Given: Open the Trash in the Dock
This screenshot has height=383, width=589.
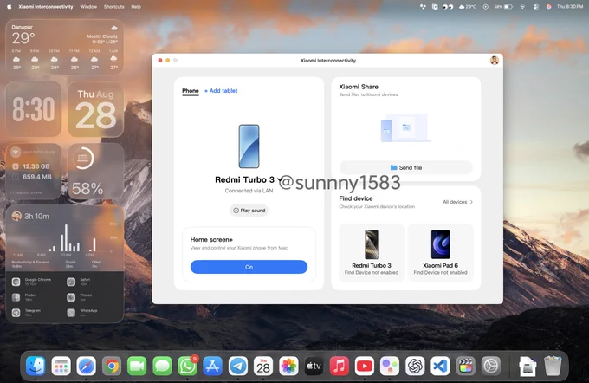Looking at the screenshot, I should click(553, 366).
